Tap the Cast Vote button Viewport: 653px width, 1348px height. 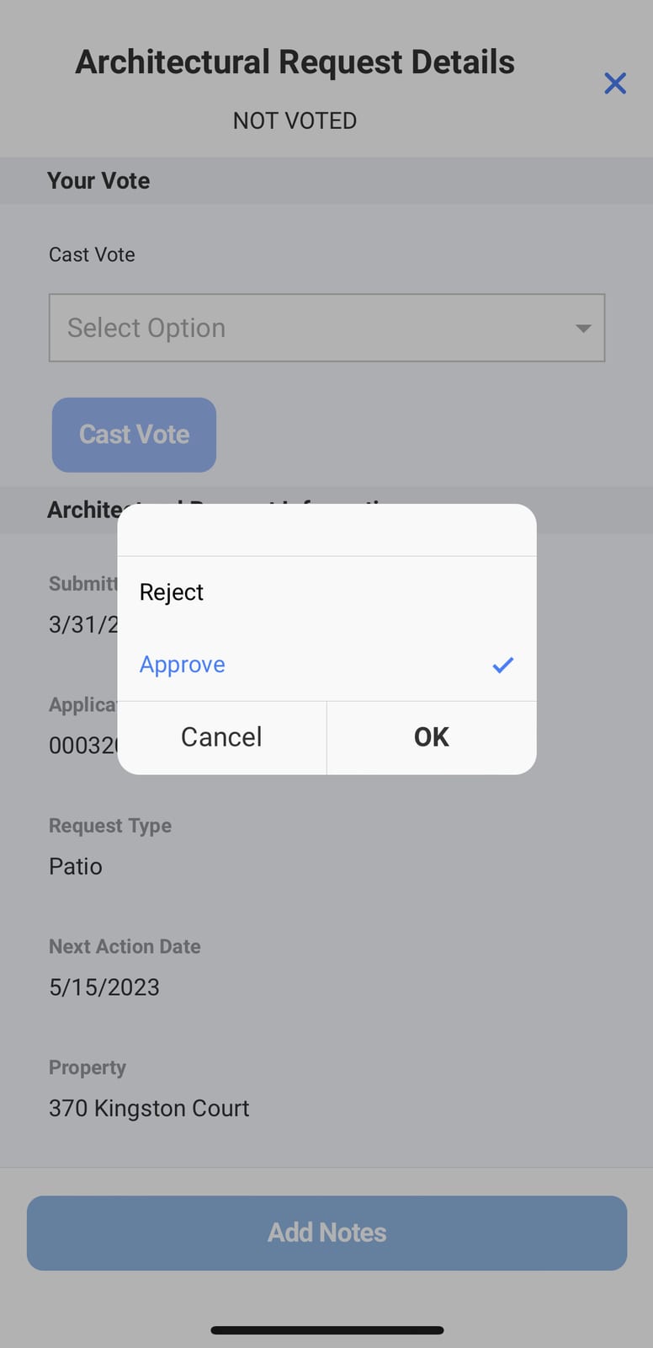click(x=134, y=435)
